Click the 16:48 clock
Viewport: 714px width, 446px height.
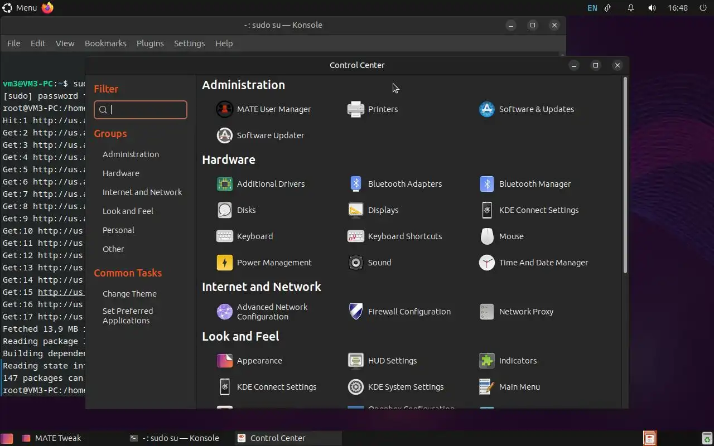(x=678, y=8)
